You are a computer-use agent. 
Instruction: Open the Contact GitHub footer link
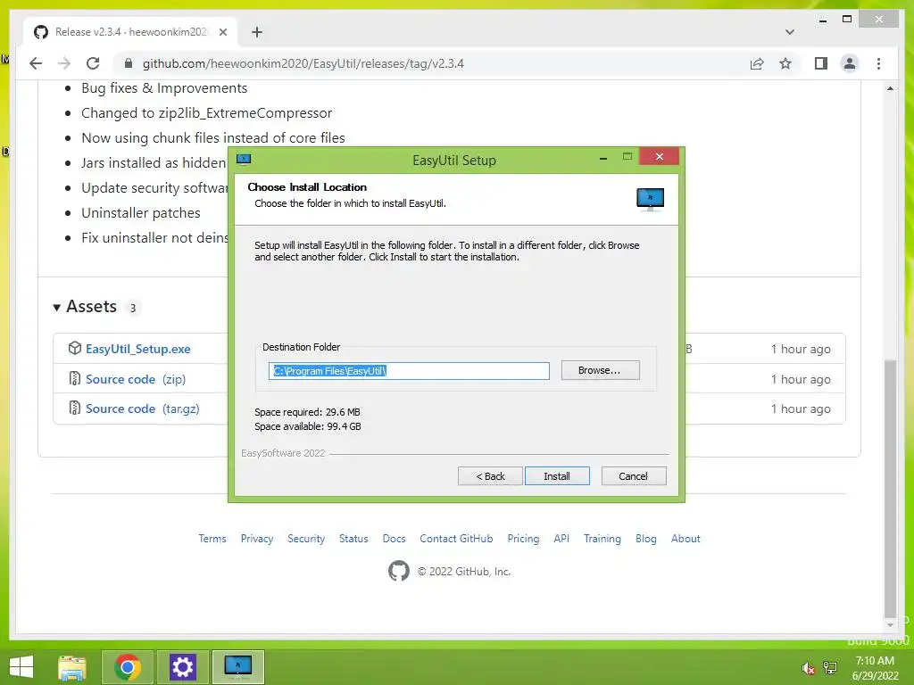click(x=456, y=539)
